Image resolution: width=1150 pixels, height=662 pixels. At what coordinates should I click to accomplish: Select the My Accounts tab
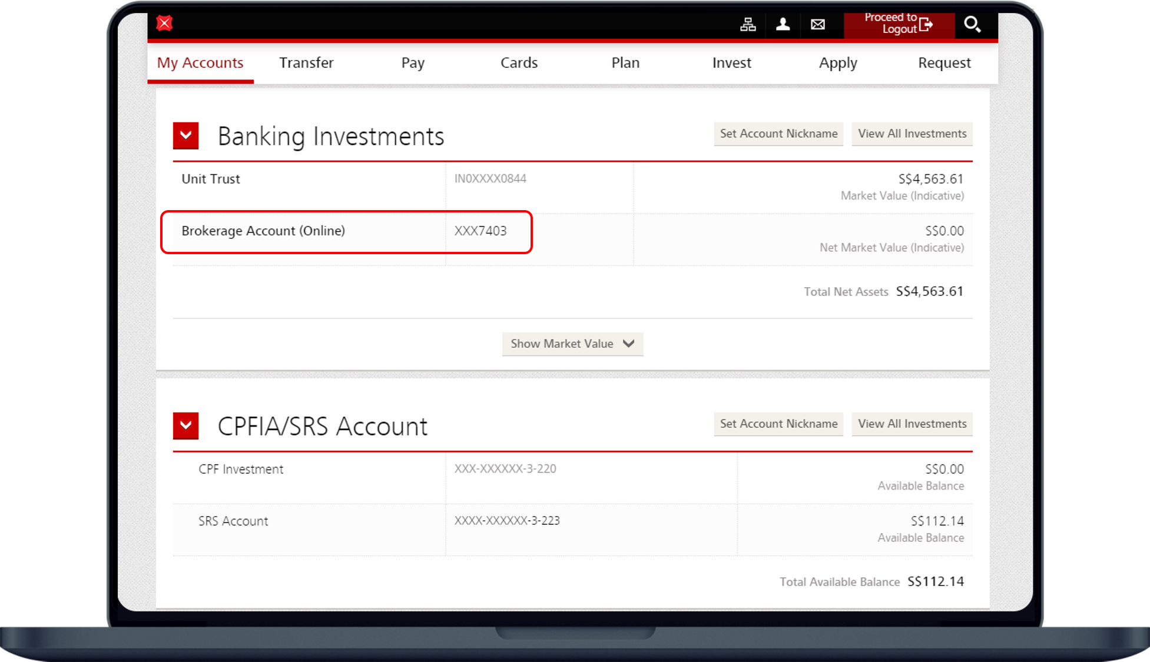coord(201,62)
